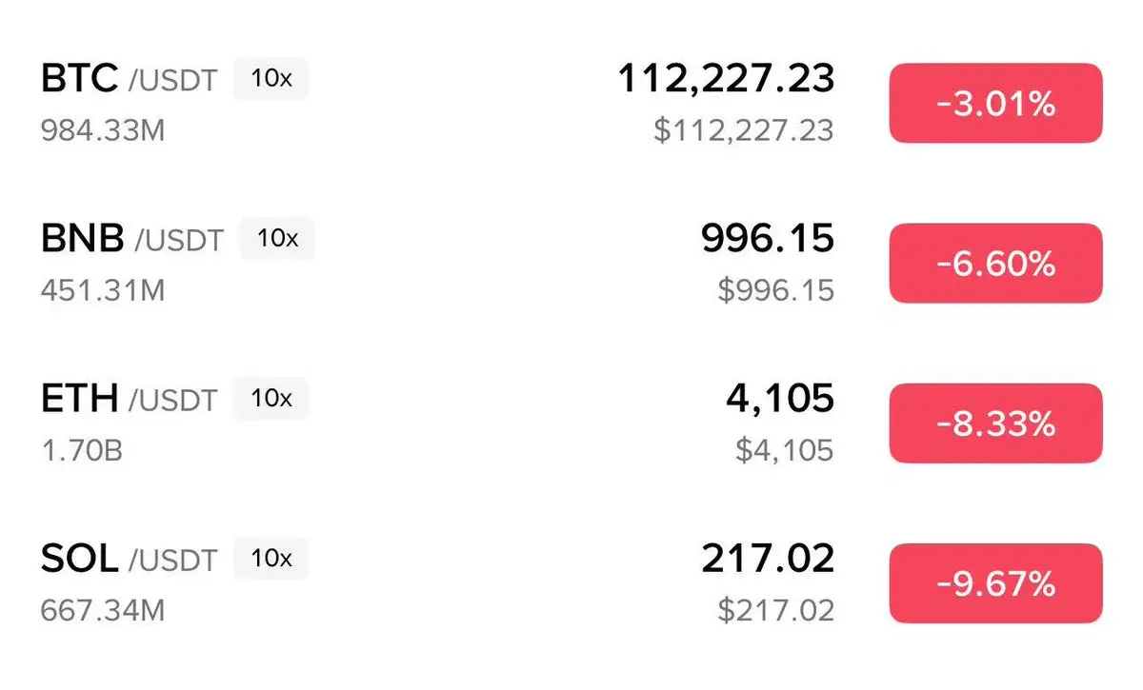
Task: Click the SOL volume 667.34M
Action: tap(103, 610)
